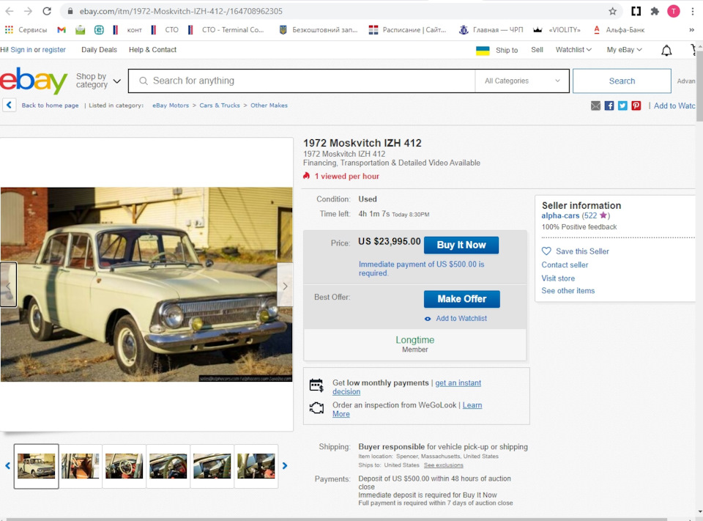Click seller feedback score 522
The width and height of the screenshot is (703, 521).
click(x=589, y=216)
